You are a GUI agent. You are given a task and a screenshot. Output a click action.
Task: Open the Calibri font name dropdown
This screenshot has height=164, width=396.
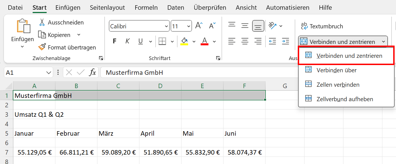[x=166, y=26]
